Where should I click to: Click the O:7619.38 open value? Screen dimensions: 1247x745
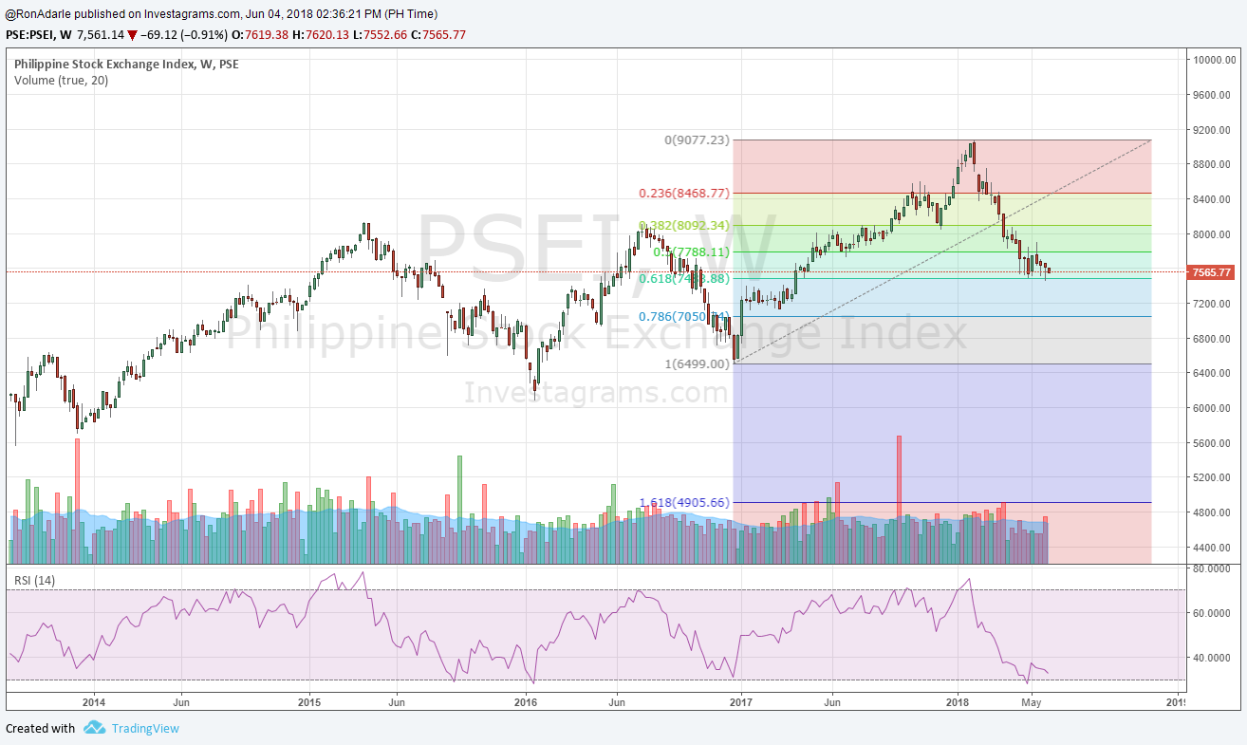(262, 35)
